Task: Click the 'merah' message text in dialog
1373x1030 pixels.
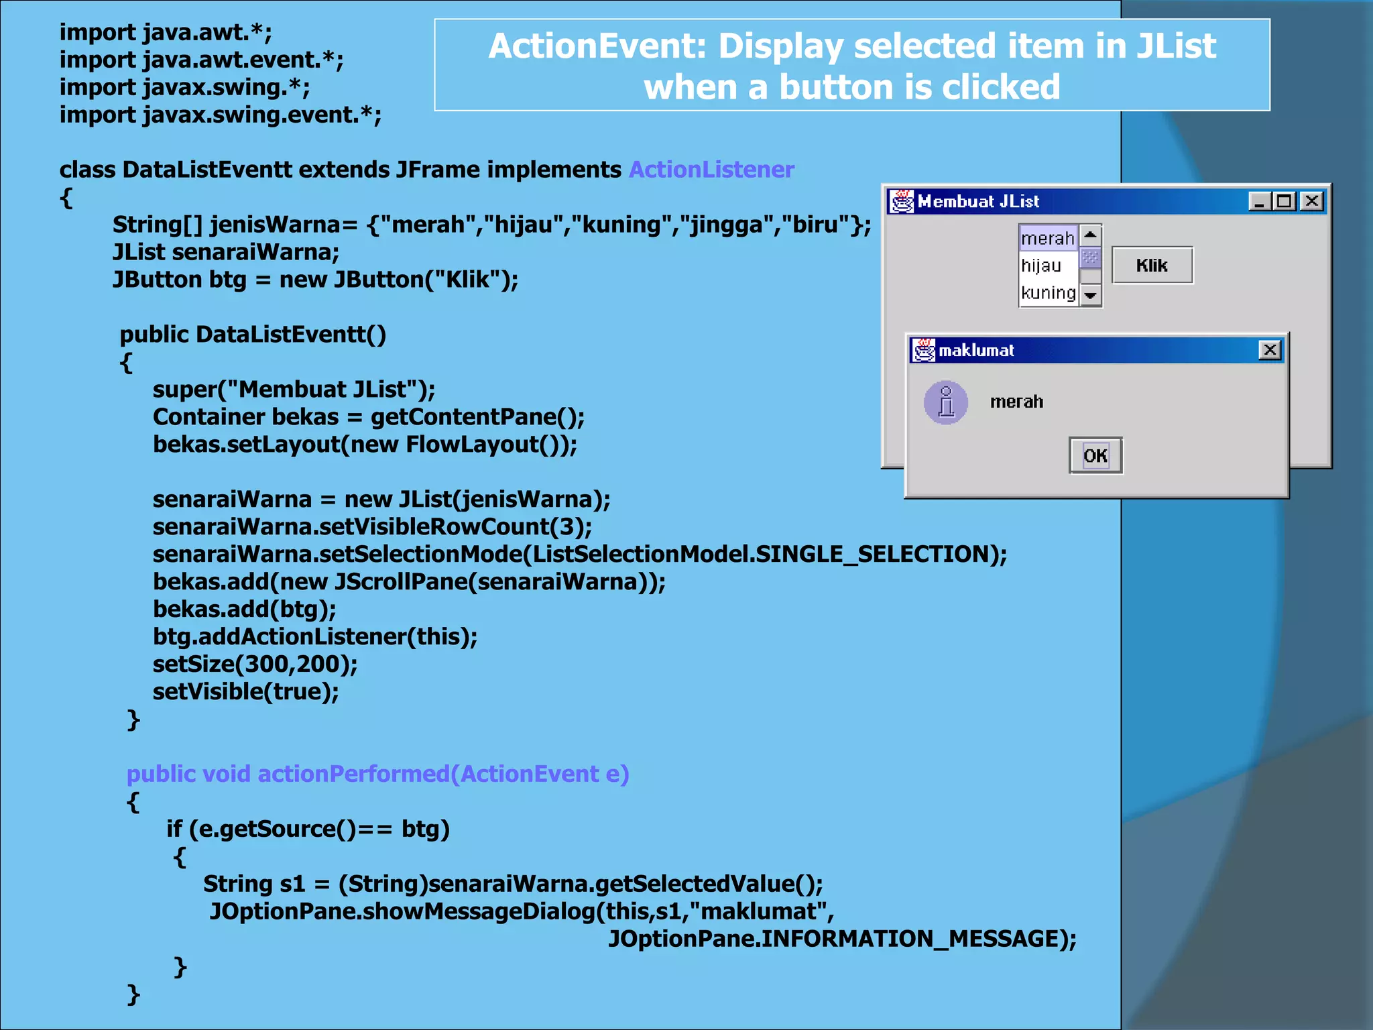Action: point(1017,402)
